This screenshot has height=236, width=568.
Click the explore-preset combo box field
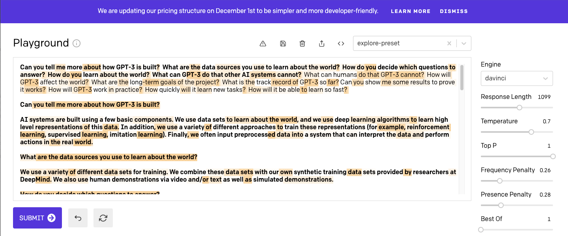pos(412,43)
